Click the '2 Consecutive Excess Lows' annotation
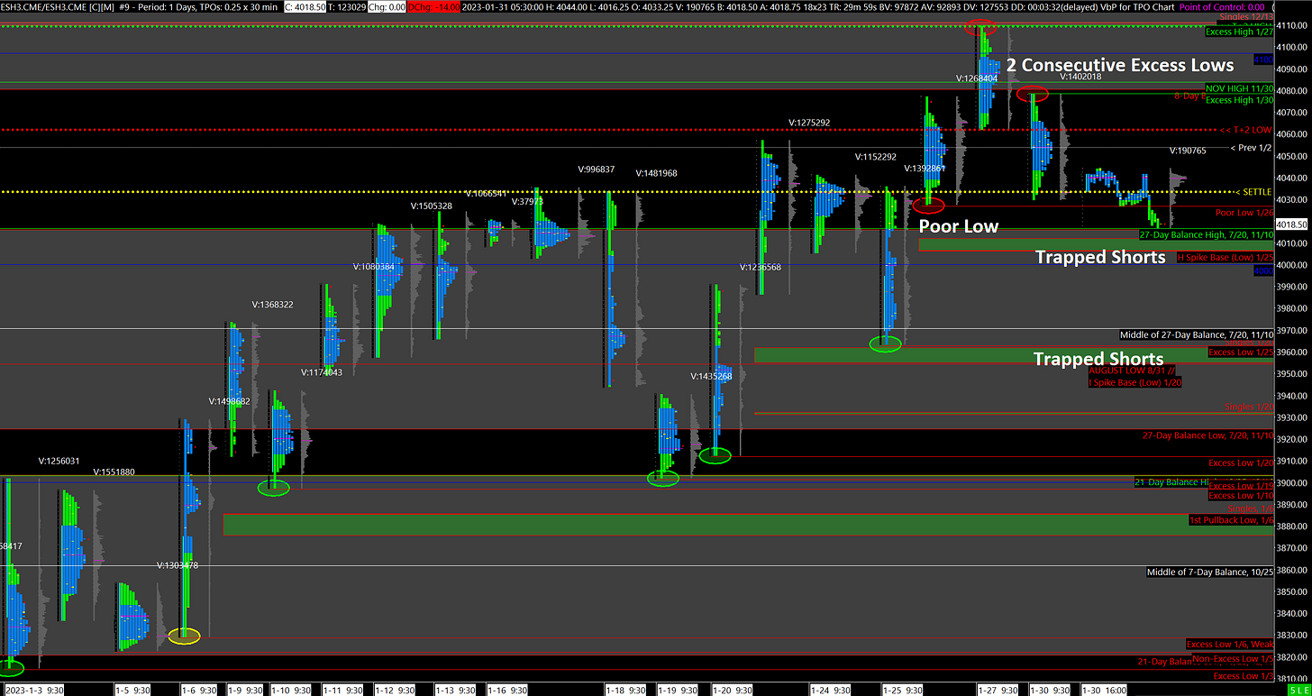The height and width of the screenshot is (696, 1312). pyautogui.click(x=1120, y=65)
